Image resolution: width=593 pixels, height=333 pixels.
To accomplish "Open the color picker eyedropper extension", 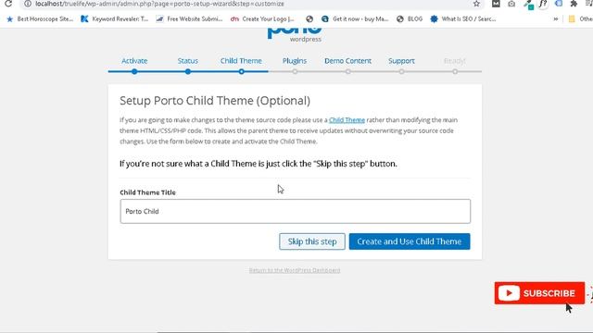I will click(x=528, y=4).
